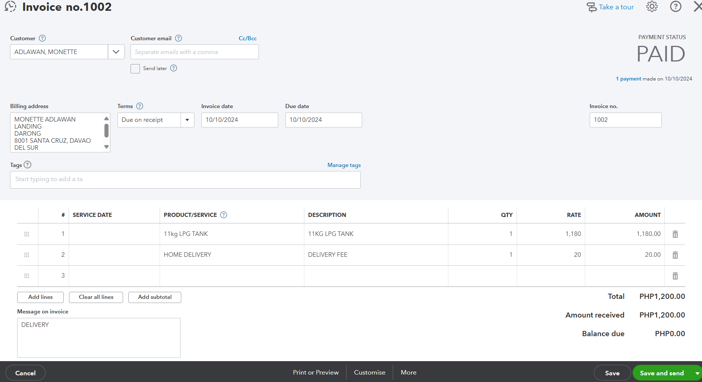
Task: Grab the drag handle of line 1
Action: click(x=26, y=234)
